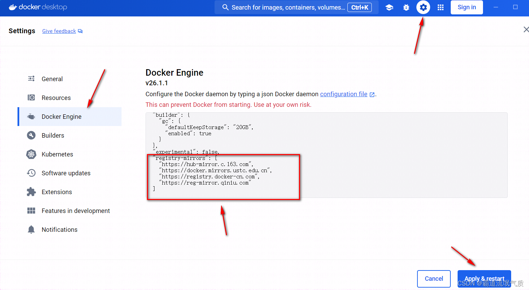
Task: Open the extensions grid icon in header
Action: click(440, 7)
